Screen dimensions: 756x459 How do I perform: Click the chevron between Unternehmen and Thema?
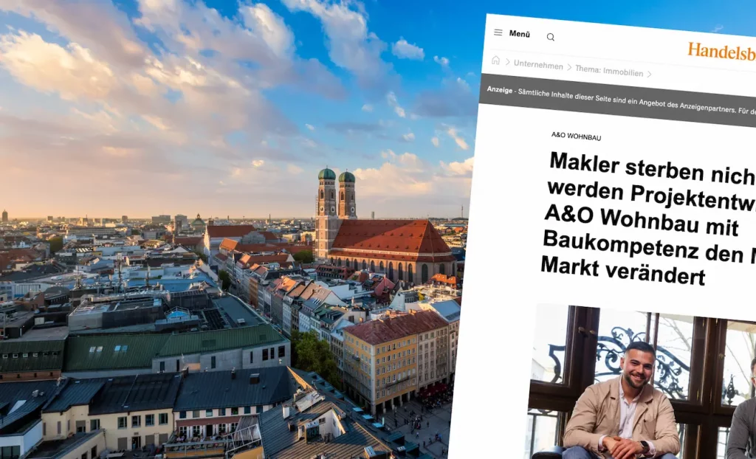click(x=569, y=68)
